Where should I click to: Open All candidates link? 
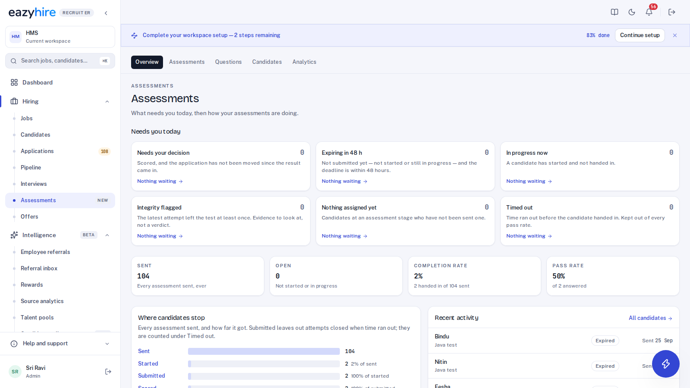tap(650, 318)
